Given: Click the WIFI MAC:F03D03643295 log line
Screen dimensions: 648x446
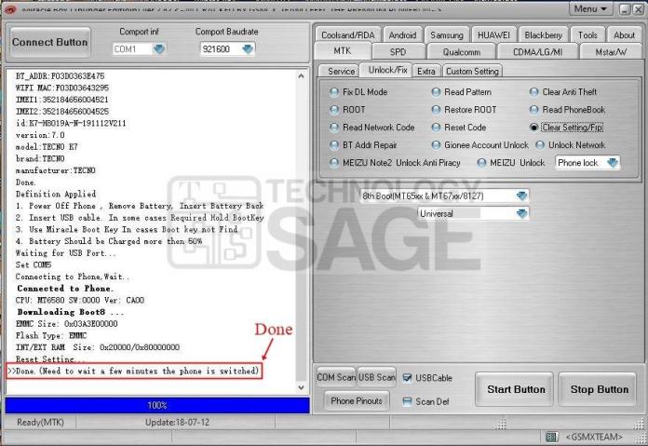Looking at the screenshot, I should coord(62,88).
